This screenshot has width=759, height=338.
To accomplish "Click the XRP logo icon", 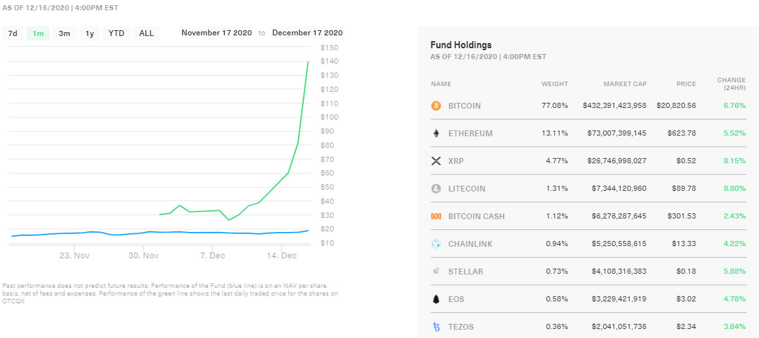I will click(436, 161).
